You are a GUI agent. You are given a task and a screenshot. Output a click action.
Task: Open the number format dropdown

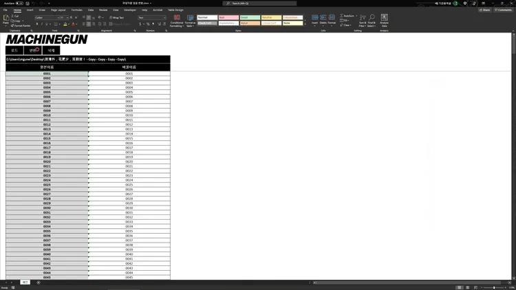click(x=164, y=17)
